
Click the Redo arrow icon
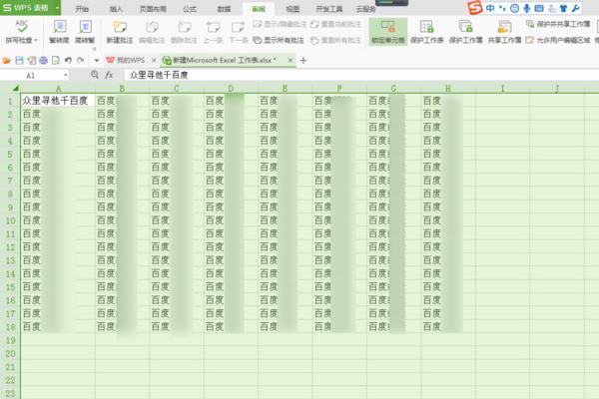tap(81, 60)
